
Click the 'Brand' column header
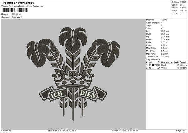(183, 62)
